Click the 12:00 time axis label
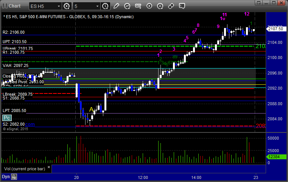Viewport: 288px width, 182px height. pos(143,177)
